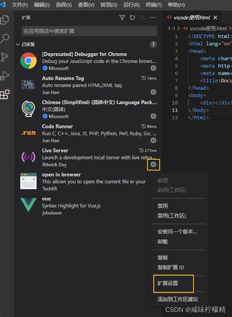Click the installed count badge 7

pos(153,45)
